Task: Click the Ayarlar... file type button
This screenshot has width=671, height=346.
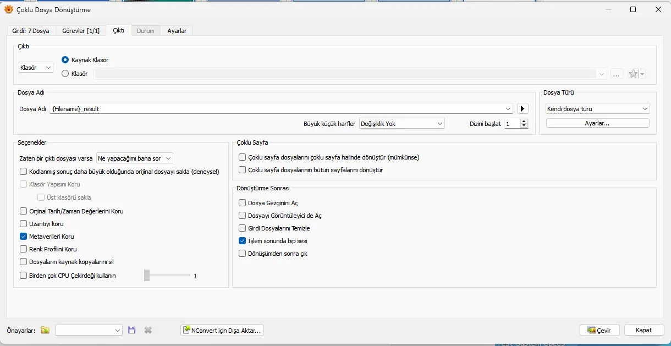Action: [x=597, y=123]
